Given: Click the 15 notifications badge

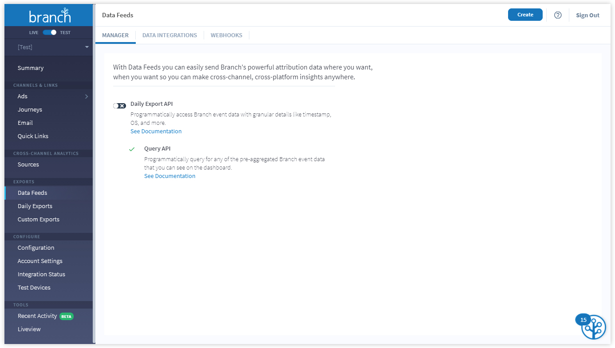Looking at the screenshot, I should tap(583, 320).
